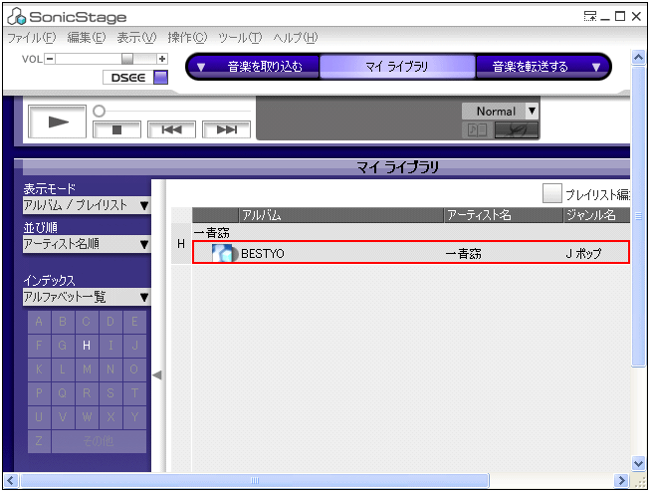650x492 pixels.
Task: Click the volume slider handle
Action: (x=127, y=59)
